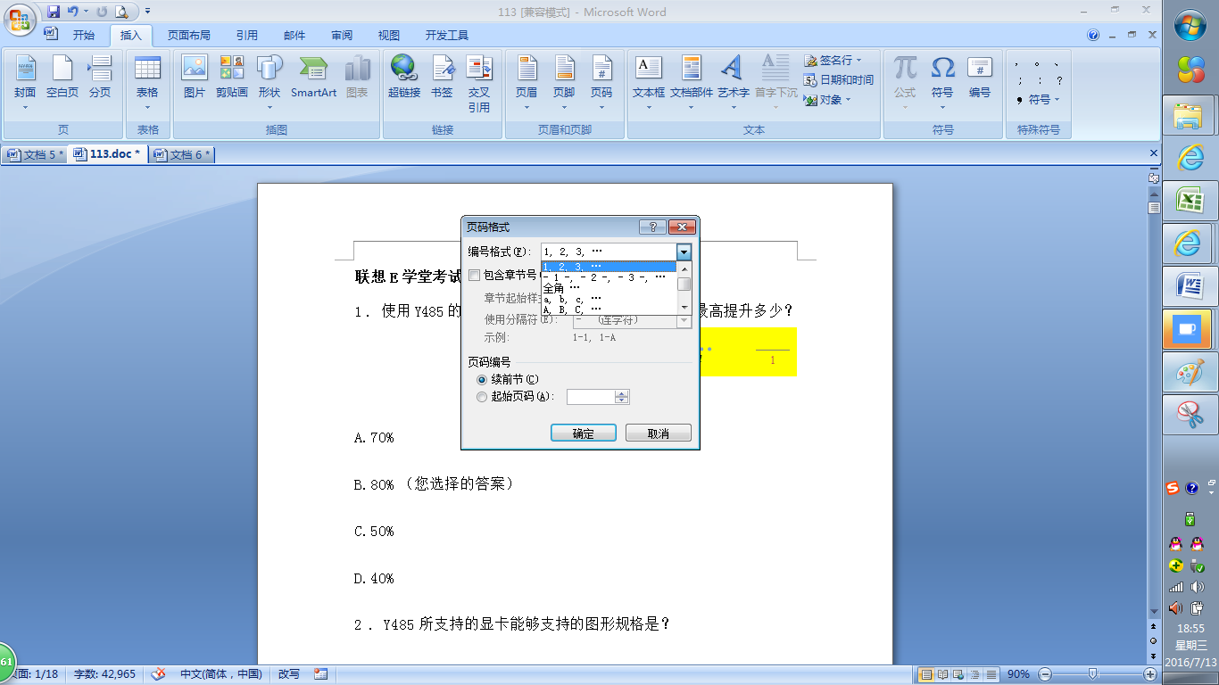This screenshot has height=685, width=1219.
Task: Choose the 'a, b, c' number format
Action: [x=609, y=299]
